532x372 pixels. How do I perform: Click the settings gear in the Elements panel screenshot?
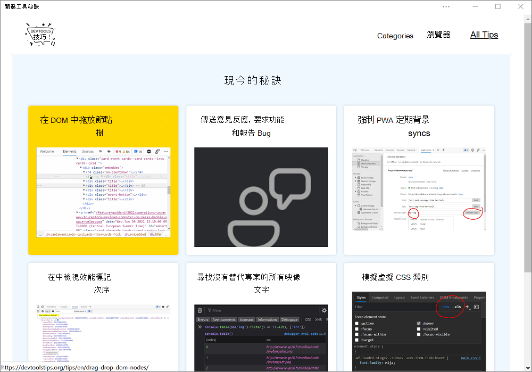pyautogui.click(x=148, y=151)
